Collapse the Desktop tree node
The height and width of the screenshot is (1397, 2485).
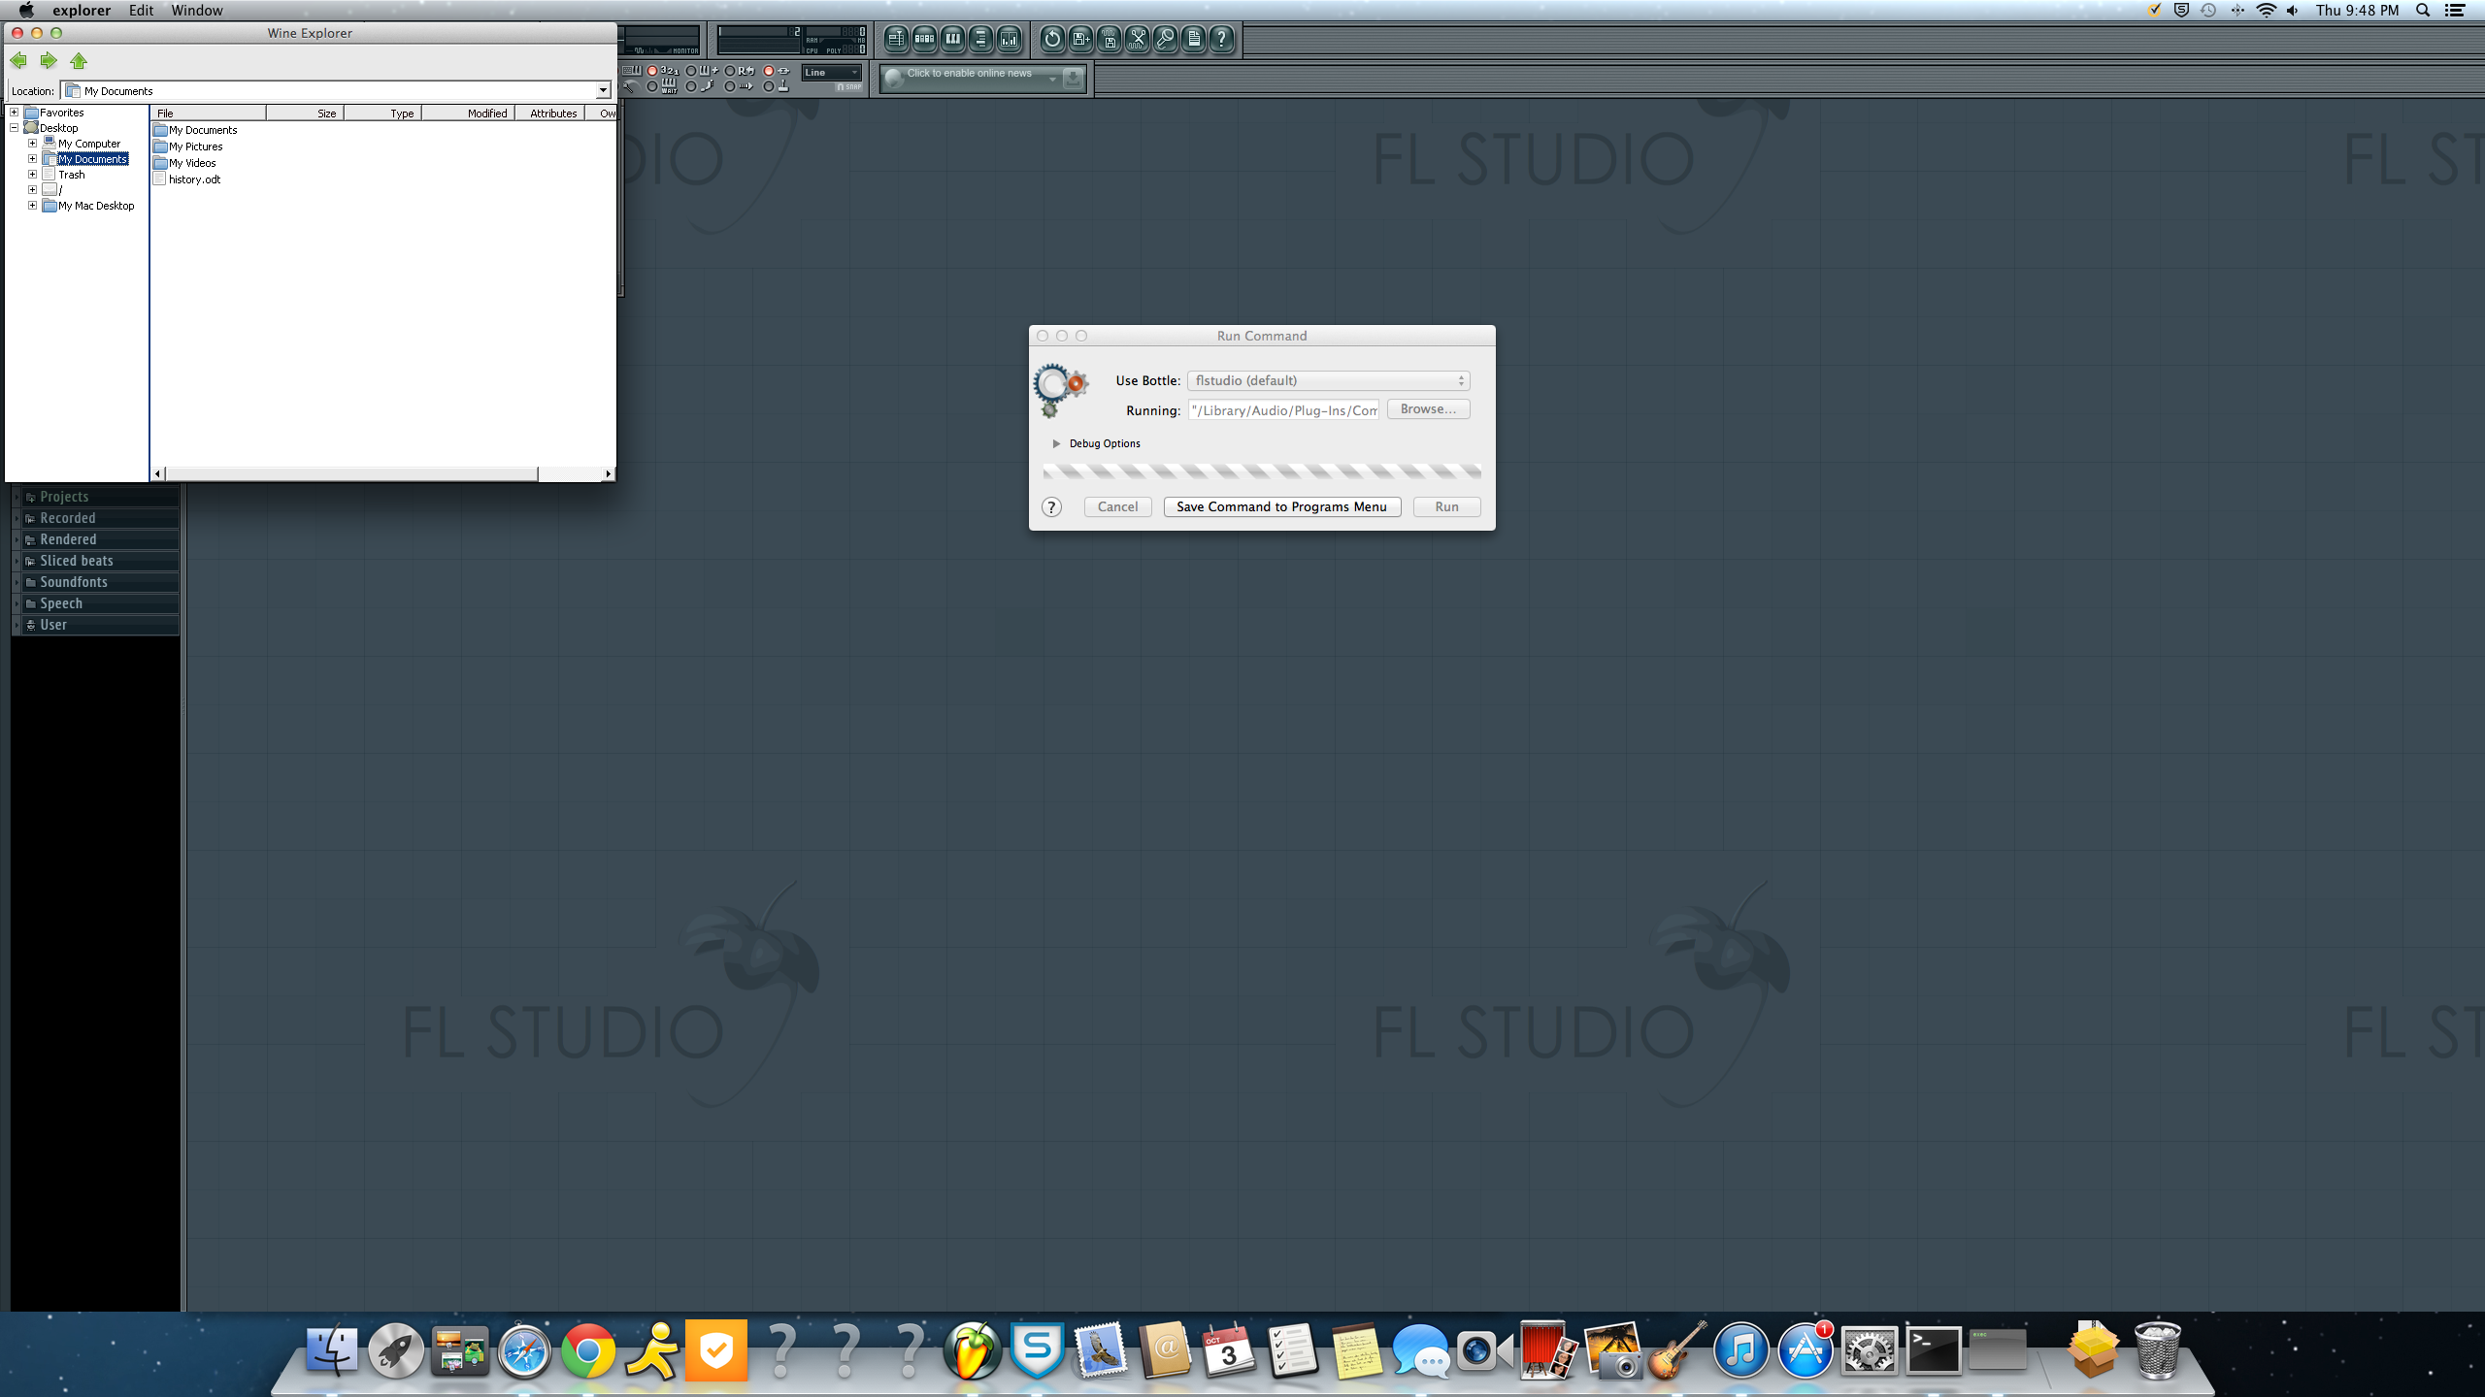14,128
